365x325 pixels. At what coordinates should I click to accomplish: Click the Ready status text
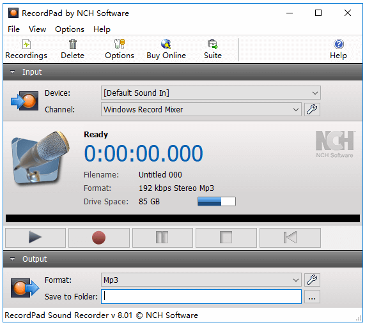tap(96, 134)
